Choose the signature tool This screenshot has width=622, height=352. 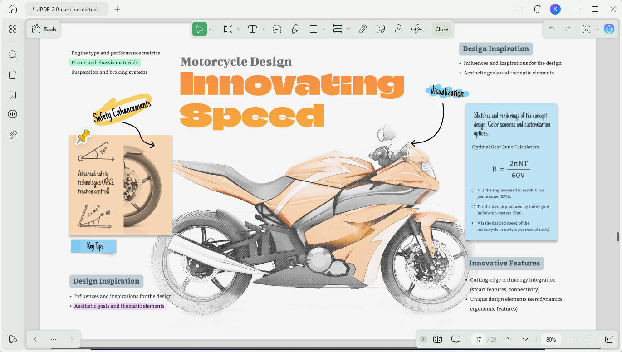click(x=417, y=29)
